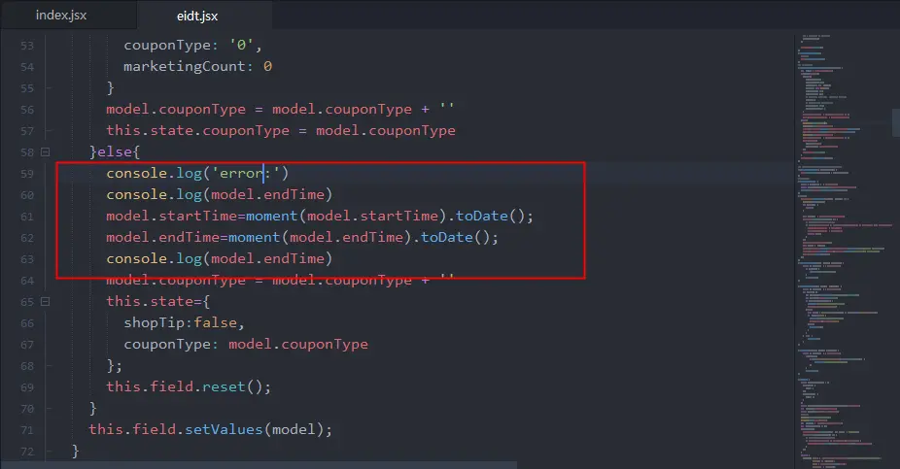The width and height of the screenshot is (900, 469).
Task: Click line number 59 in the gutter
Action: click(27, 174)
